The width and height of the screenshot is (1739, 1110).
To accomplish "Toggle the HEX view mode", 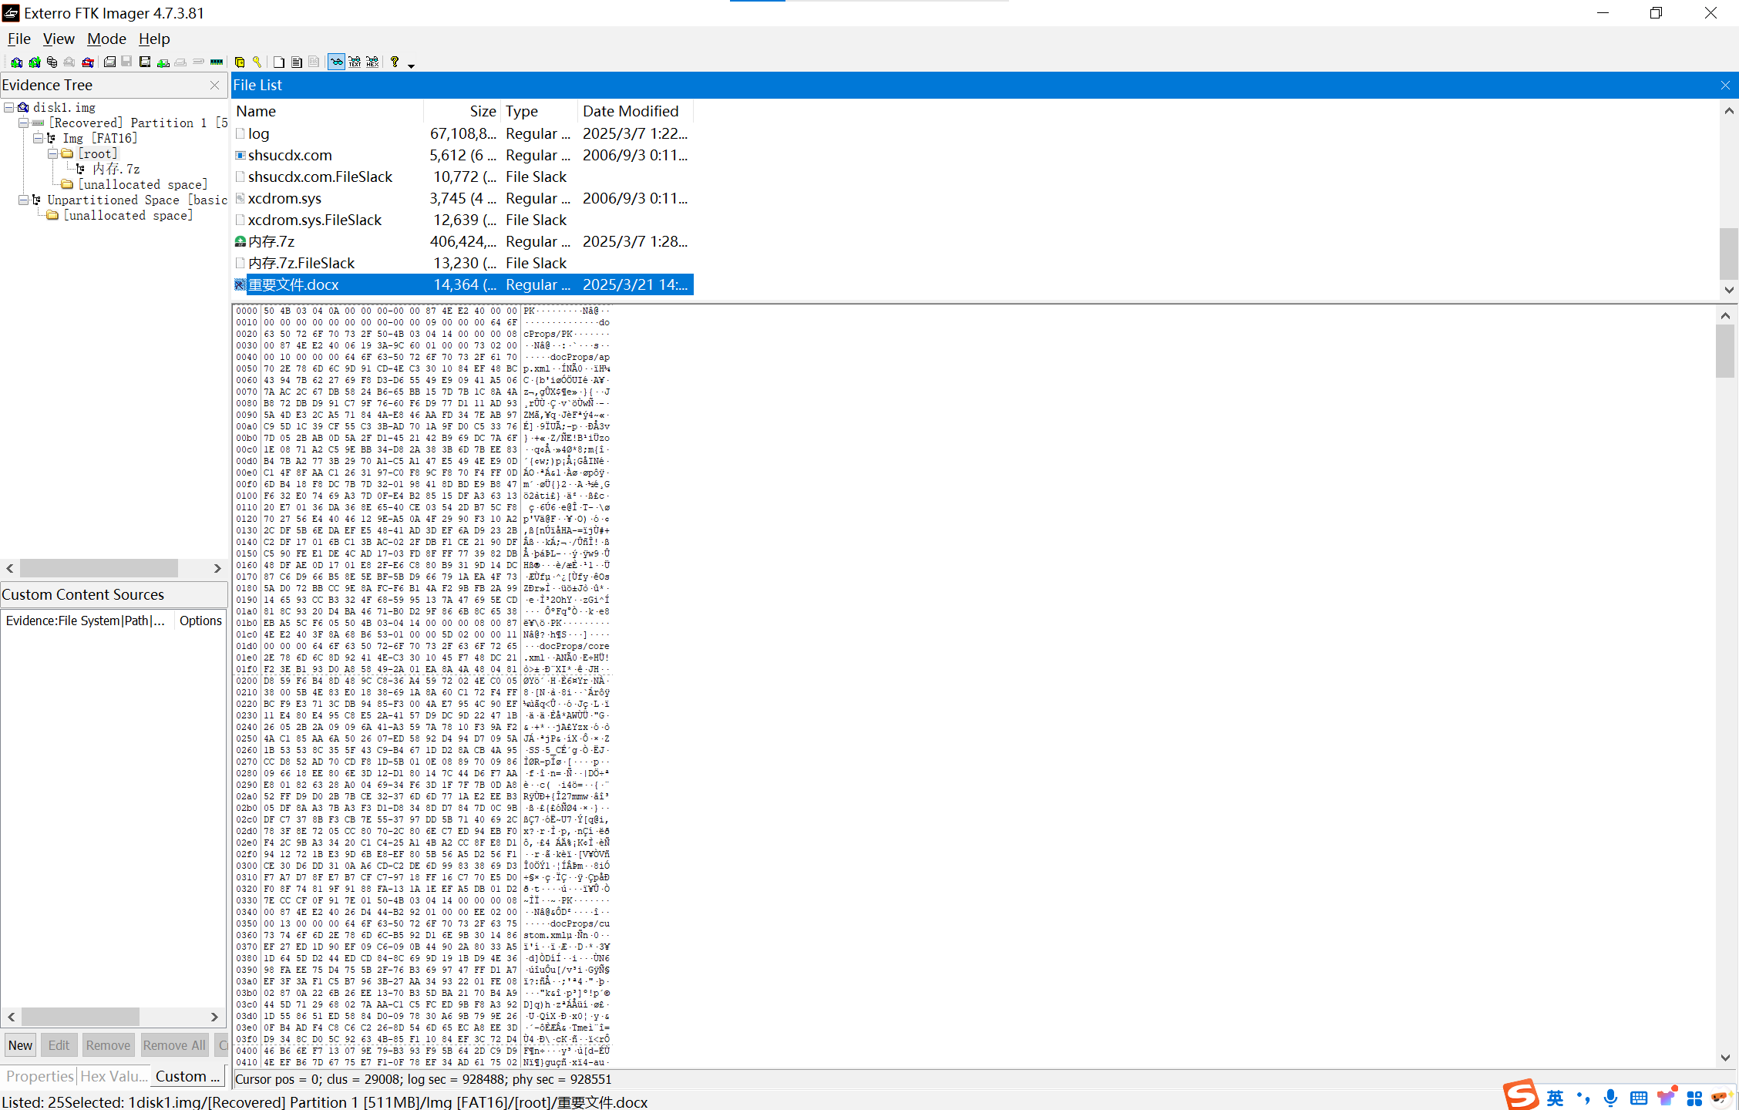I will pos(373,62).
